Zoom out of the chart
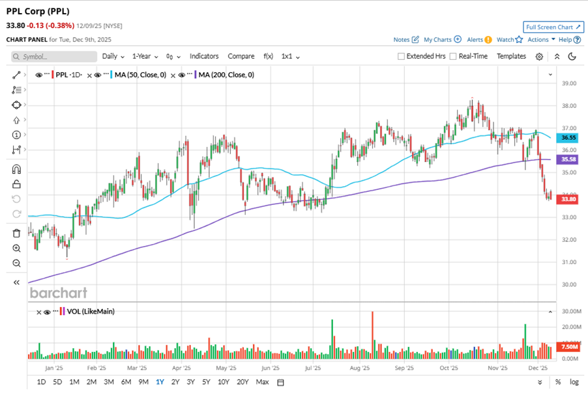This screenshot has width=588, height=393. [x=16, y=263]
